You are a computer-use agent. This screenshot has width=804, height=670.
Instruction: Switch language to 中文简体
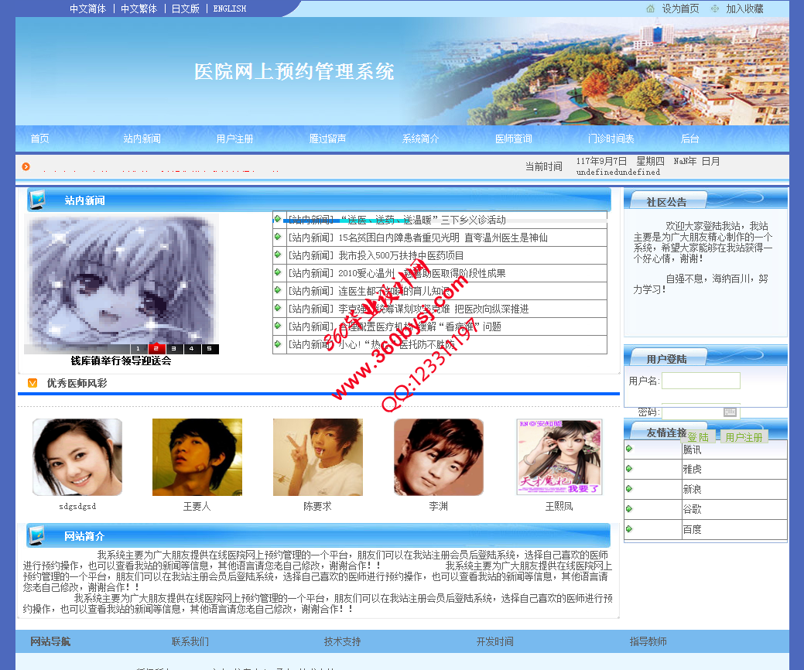click(x=87, y=9)
